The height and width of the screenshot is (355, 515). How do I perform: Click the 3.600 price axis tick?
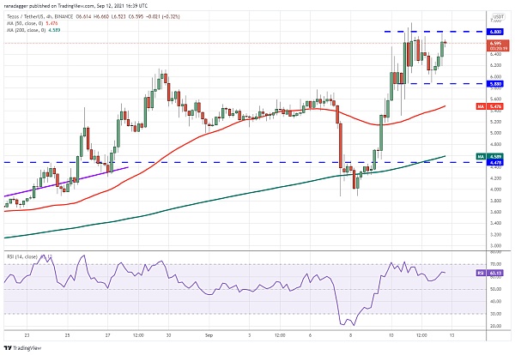click(x=495, y=212)
